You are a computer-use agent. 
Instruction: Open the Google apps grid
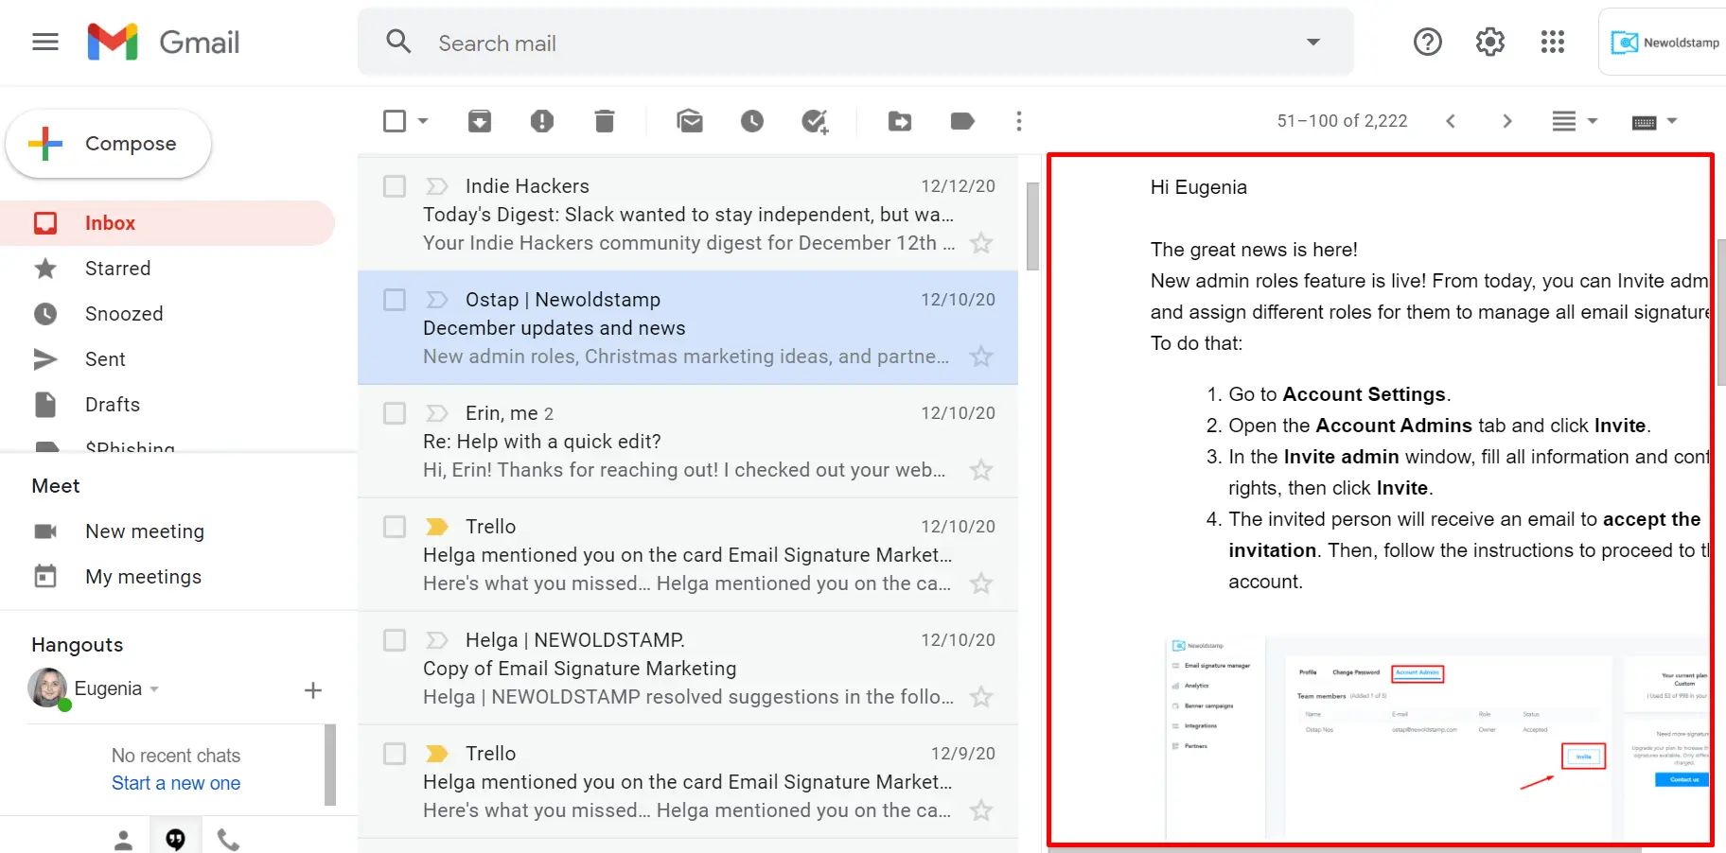coord(1552,42)
